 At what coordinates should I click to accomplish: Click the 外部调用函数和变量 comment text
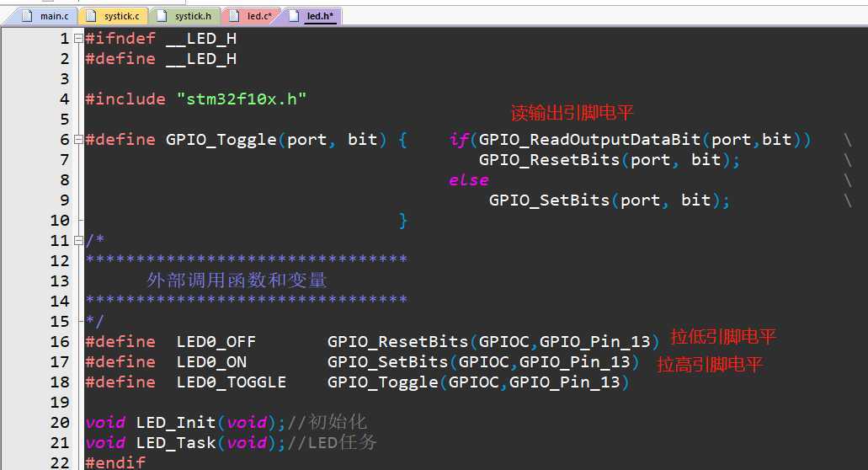(237, 280)
